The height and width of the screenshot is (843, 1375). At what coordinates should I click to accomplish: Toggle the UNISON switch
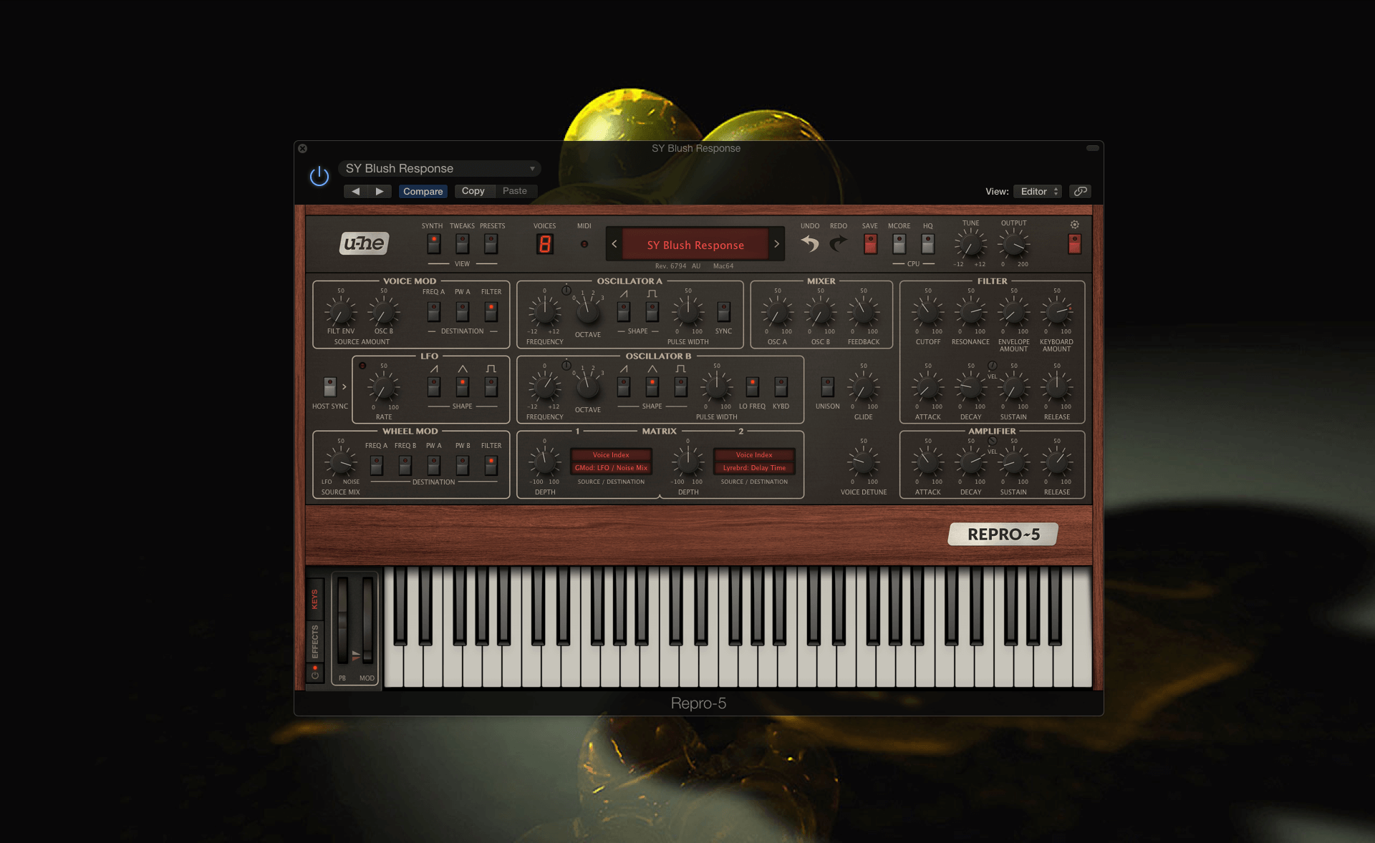[827, 387]
